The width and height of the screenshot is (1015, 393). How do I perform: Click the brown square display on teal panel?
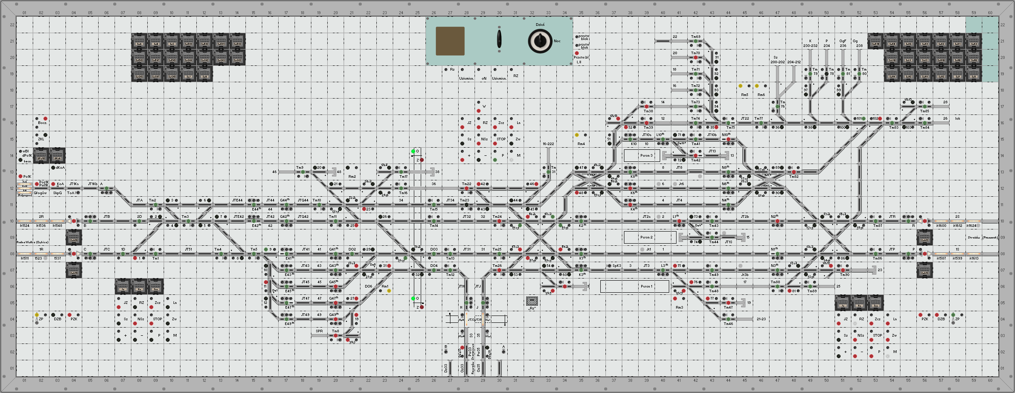click(x=450, y=41)
